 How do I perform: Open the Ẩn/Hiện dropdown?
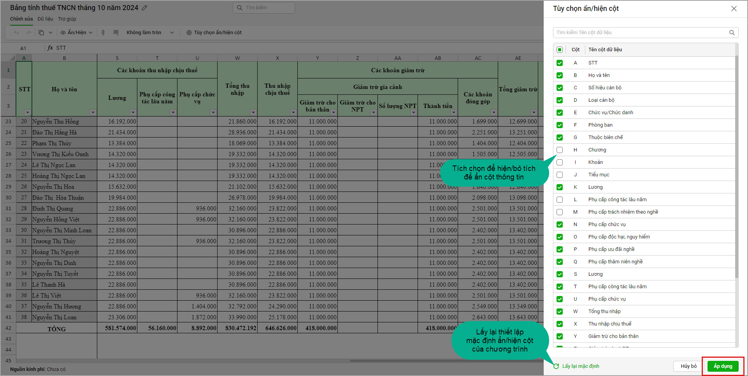77,33
